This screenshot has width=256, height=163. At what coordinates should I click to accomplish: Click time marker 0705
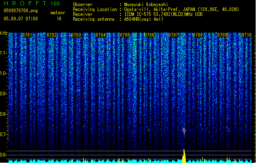tap(125, 35)
